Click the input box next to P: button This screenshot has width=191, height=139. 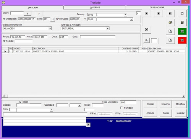tap(154, 41)
